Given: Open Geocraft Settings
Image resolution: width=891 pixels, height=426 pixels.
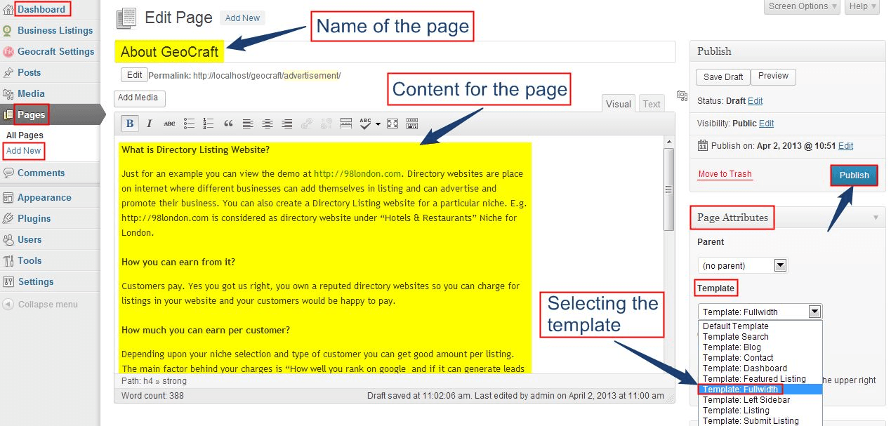Looking at the screenshot, I should pos(55,51).
